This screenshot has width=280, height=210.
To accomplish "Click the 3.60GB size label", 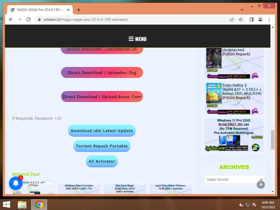I will [x=257, y=137].
